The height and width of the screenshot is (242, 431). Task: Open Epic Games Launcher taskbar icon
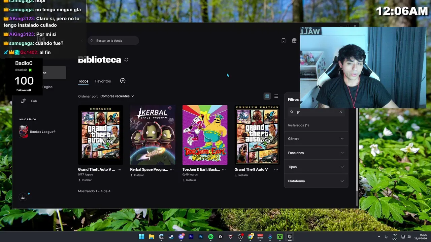point(290,237)
